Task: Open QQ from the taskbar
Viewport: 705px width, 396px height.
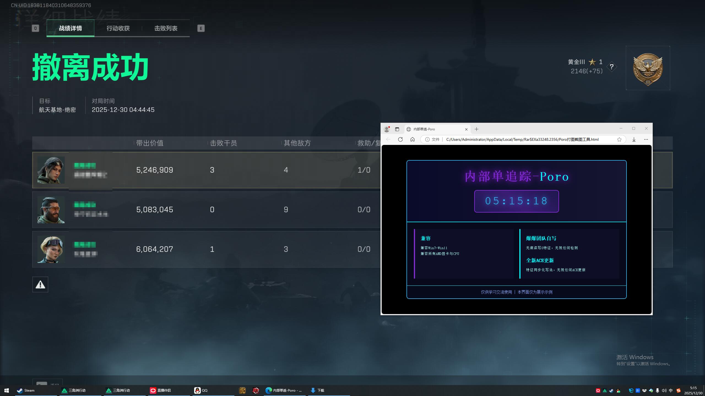Action: pos(201,390)
